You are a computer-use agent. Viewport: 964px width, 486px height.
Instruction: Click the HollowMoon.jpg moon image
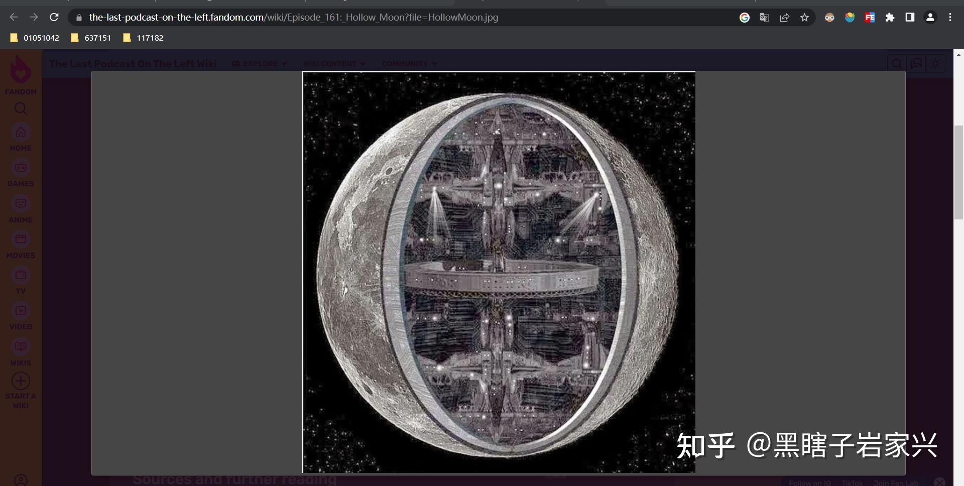pos(499,271)
